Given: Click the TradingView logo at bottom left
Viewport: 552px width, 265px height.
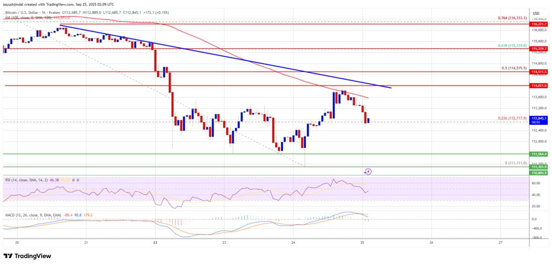Looking at the screenshot, I should click(28, 256).
